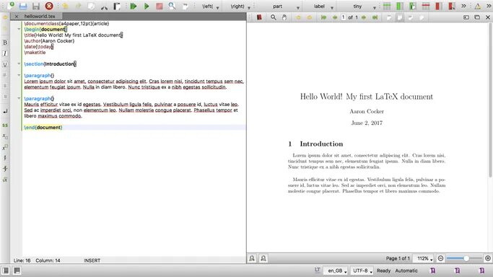The height and width of the screenshot is (277, 493).
Task: Open the UTF-8 encoding dropdown
Action: pos(362,271)
